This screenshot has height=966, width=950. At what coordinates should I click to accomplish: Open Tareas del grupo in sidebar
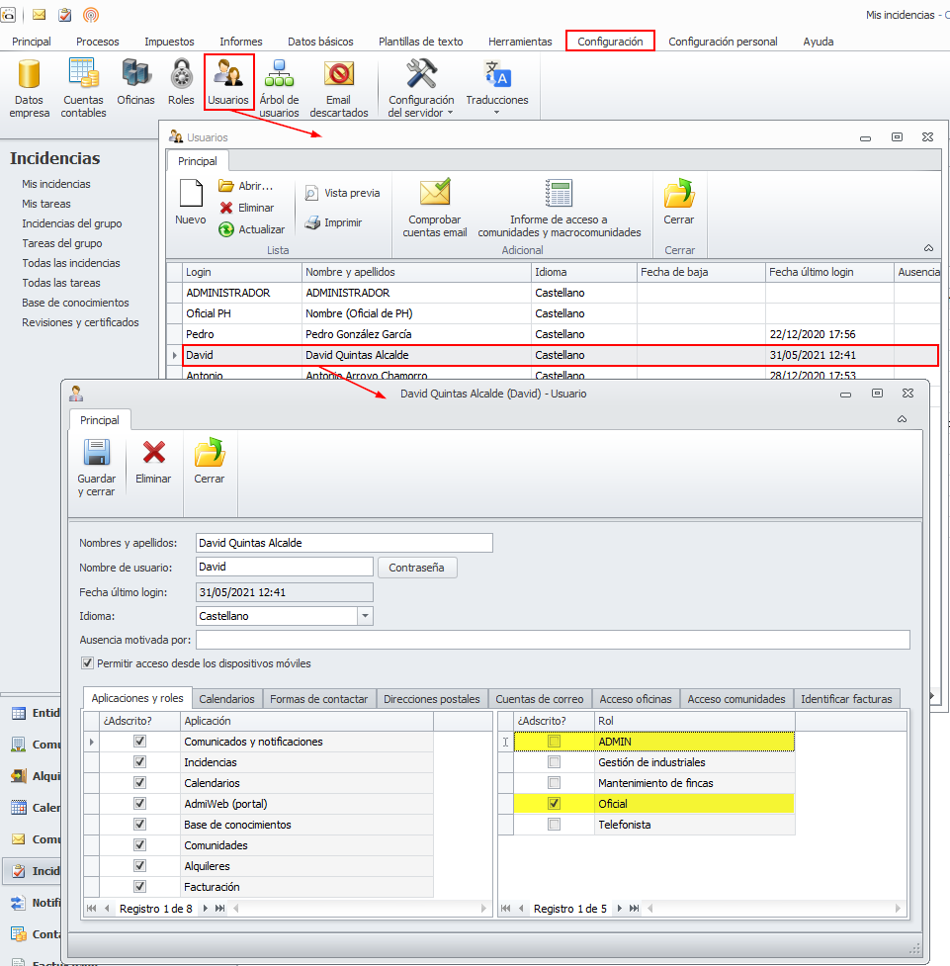pyautogui.click(x=62, y=243)
